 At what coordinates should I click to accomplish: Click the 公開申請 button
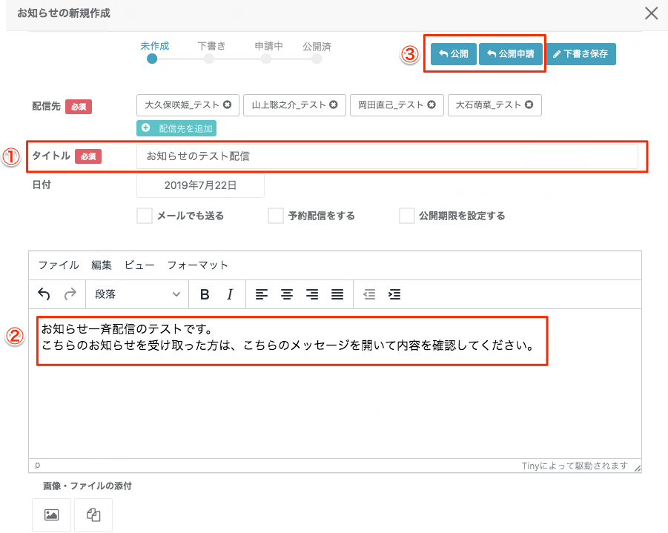point(511,54)
